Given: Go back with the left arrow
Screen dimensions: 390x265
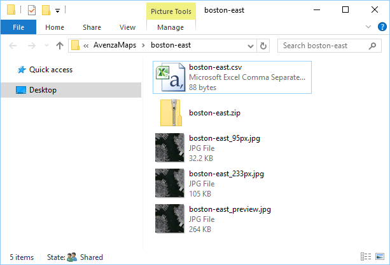Looking at the screenshot, I should point(13,46).
